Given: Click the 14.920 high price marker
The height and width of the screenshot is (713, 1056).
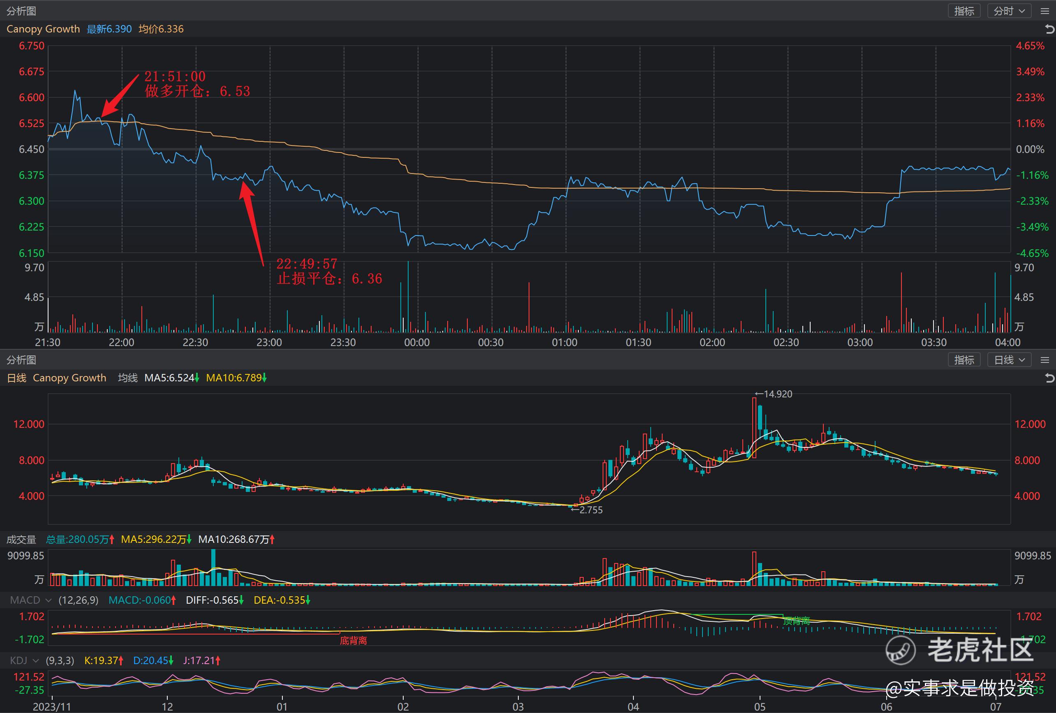Looking at the screenshot, I should click(x=773, y=394).
